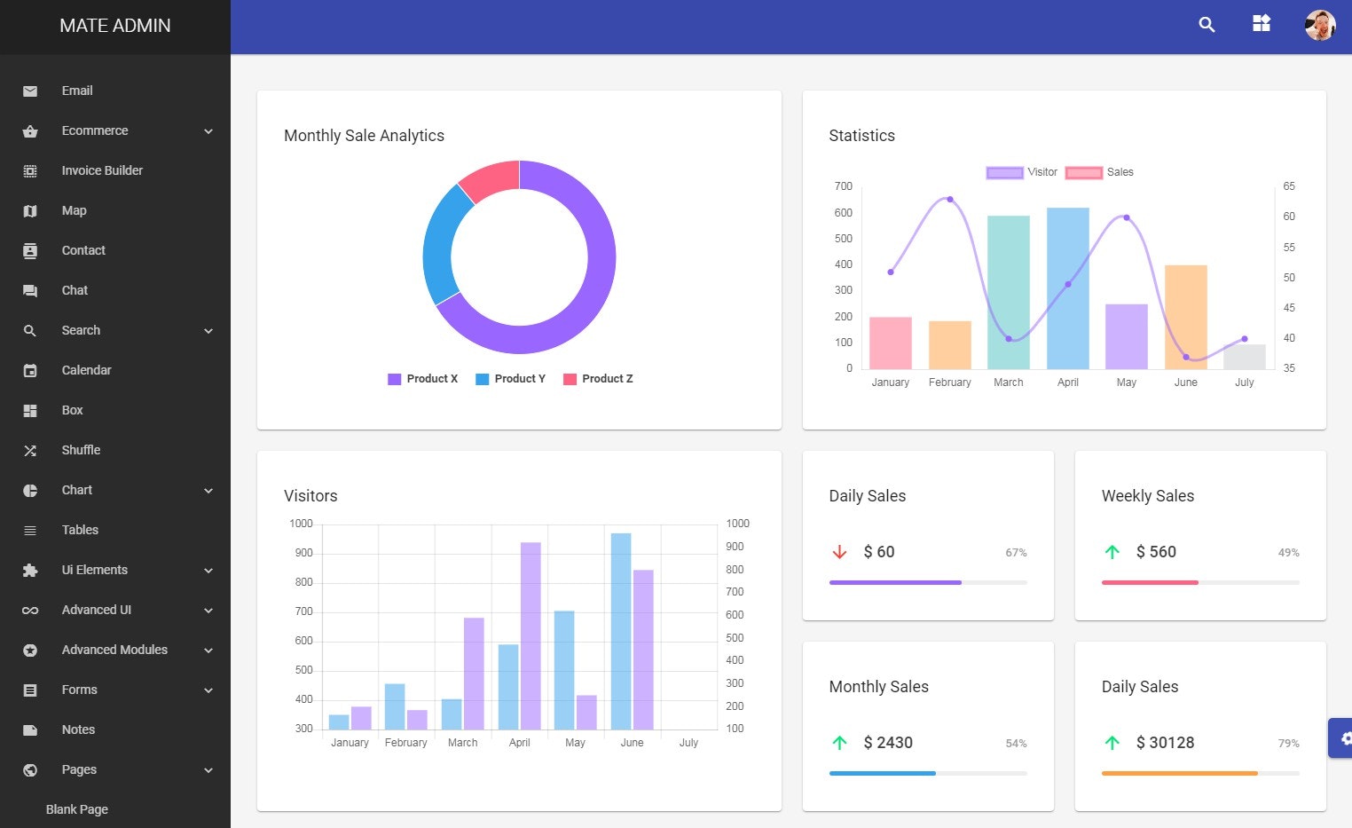Expand the Chart submenu chevron
This screenshot has height=828, width=1352.
pyautogui.click(x=208, y=491)
